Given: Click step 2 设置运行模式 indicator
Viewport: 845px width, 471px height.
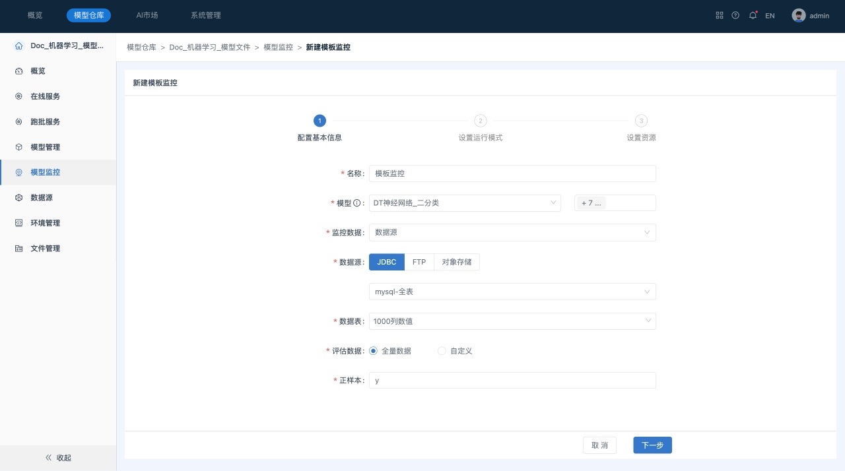Looking at the screenshot, I should (481, 121).
